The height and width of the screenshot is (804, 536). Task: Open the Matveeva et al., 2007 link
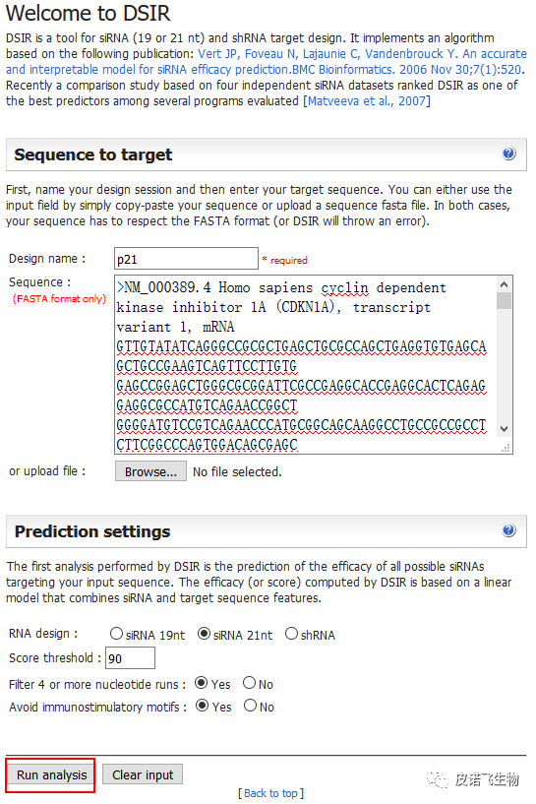(367, 101)
